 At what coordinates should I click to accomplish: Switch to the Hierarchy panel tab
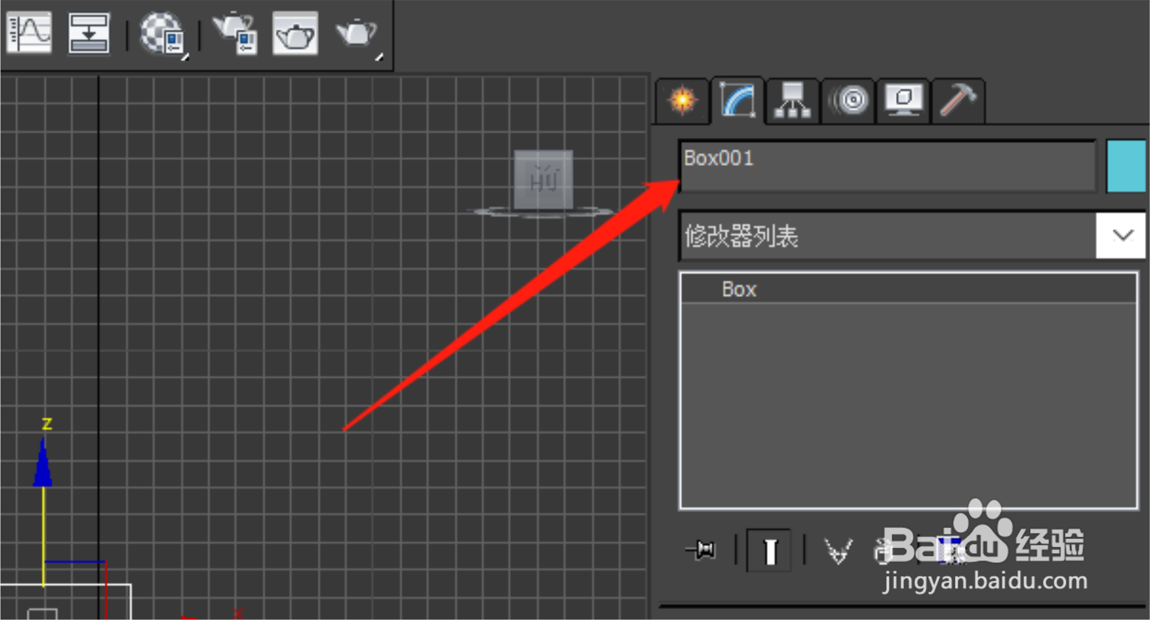pyautogui.click(x=792, y=101)
